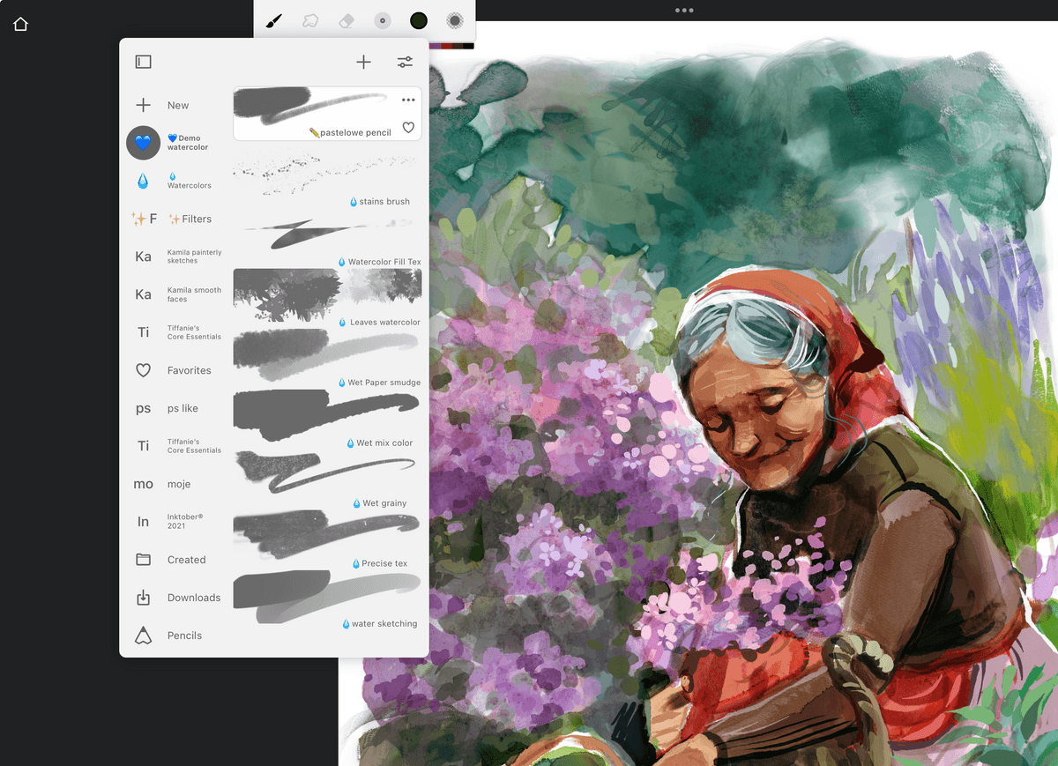
Task: Collapse the brush library sidebar
Action: pyautogui.click(x=143, y=62)
